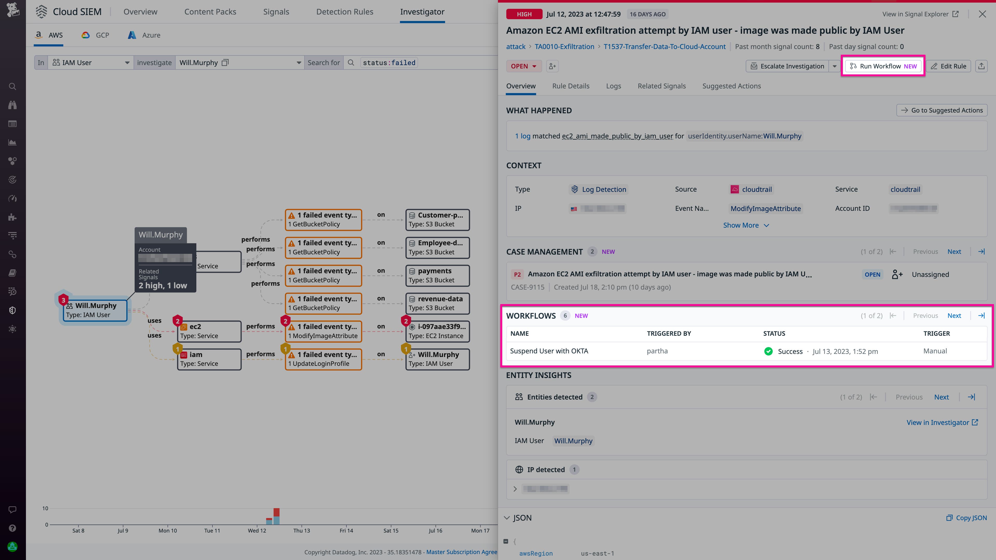Open Security with the shield sidebar icon

pos(12,310)
